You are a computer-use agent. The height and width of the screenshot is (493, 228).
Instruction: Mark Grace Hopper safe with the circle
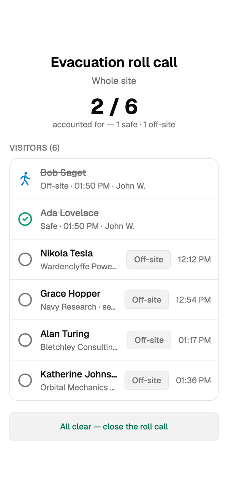25,300
